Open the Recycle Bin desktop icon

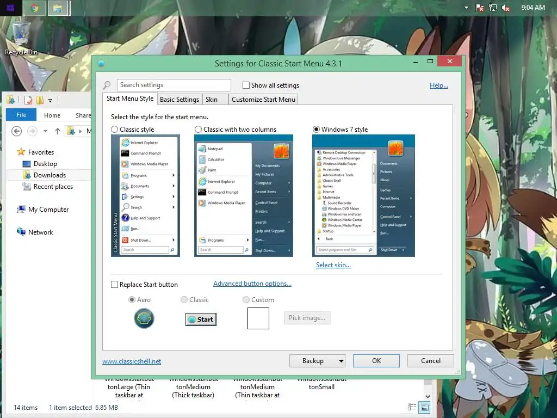21,39
